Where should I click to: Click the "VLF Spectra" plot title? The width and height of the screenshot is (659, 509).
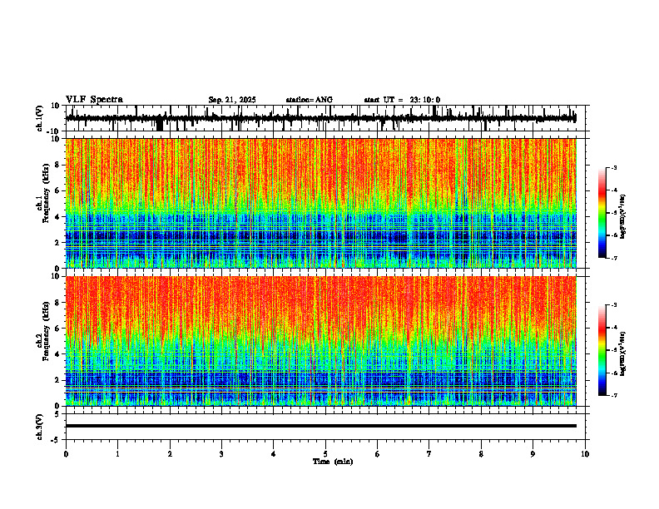click(94, 100)
